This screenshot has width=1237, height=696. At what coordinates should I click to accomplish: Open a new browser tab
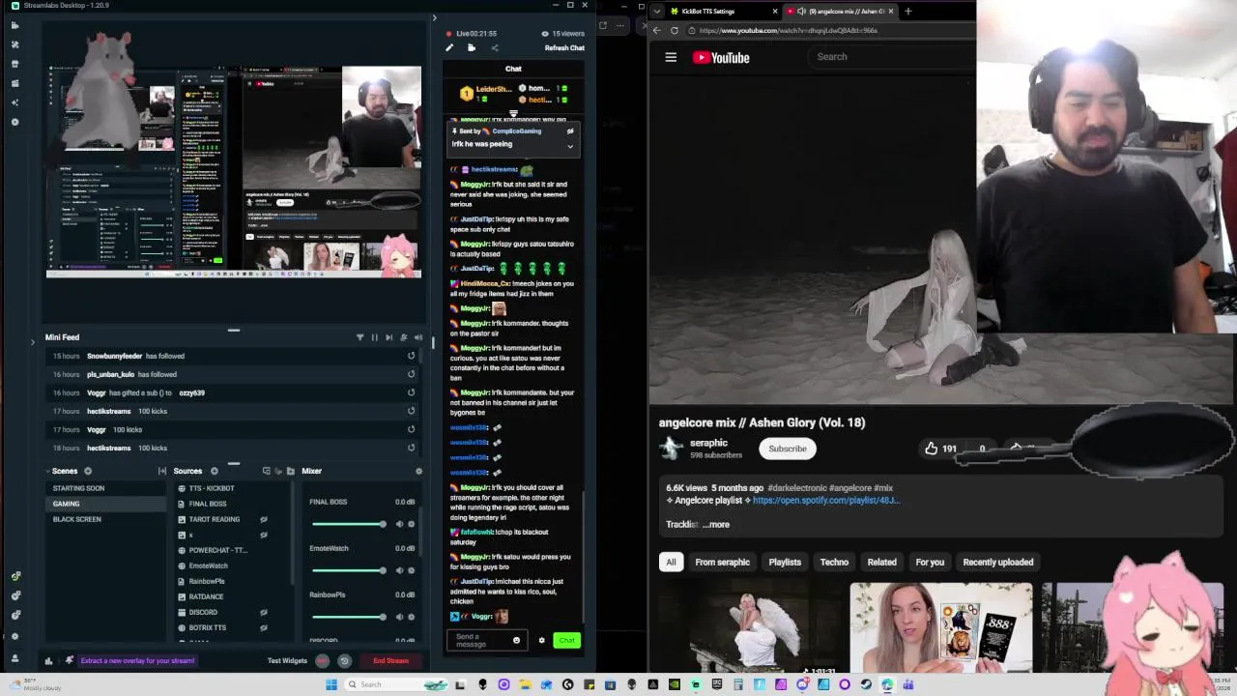coord(907,11)
